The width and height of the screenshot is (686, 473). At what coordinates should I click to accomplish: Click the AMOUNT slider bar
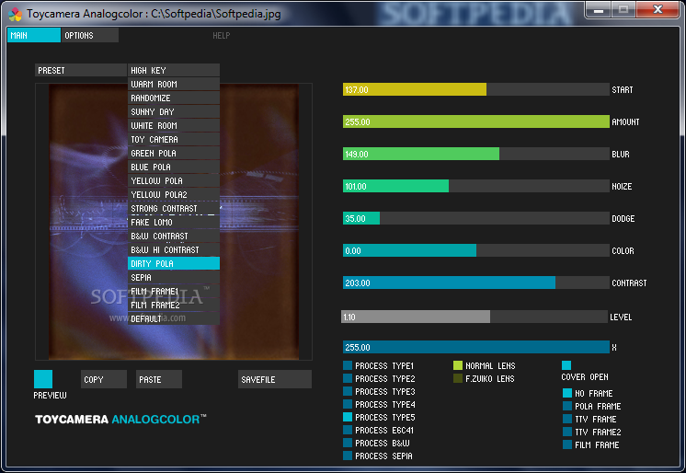[x=476, y=121]
